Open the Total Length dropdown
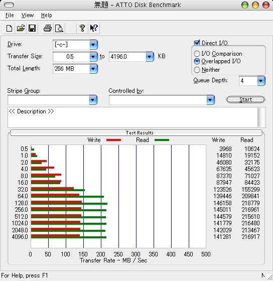Viewport: 273px width, 281px height. [x=93, y=69]
